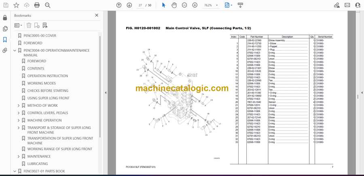The width and height of the screenshot is (364, 176).
Task: Select part number 22B-62-22390 text
Action: coord(254,40)
